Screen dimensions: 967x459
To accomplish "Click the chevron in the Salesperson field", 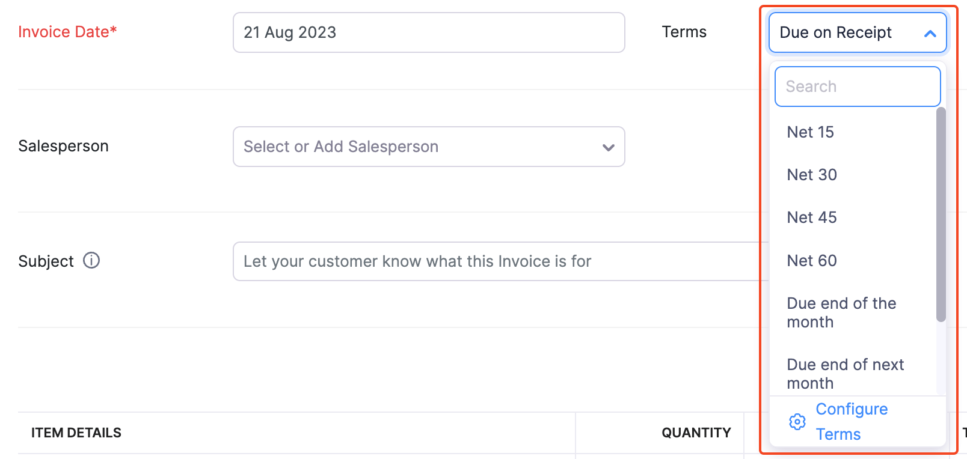I will tap(608, 147).
